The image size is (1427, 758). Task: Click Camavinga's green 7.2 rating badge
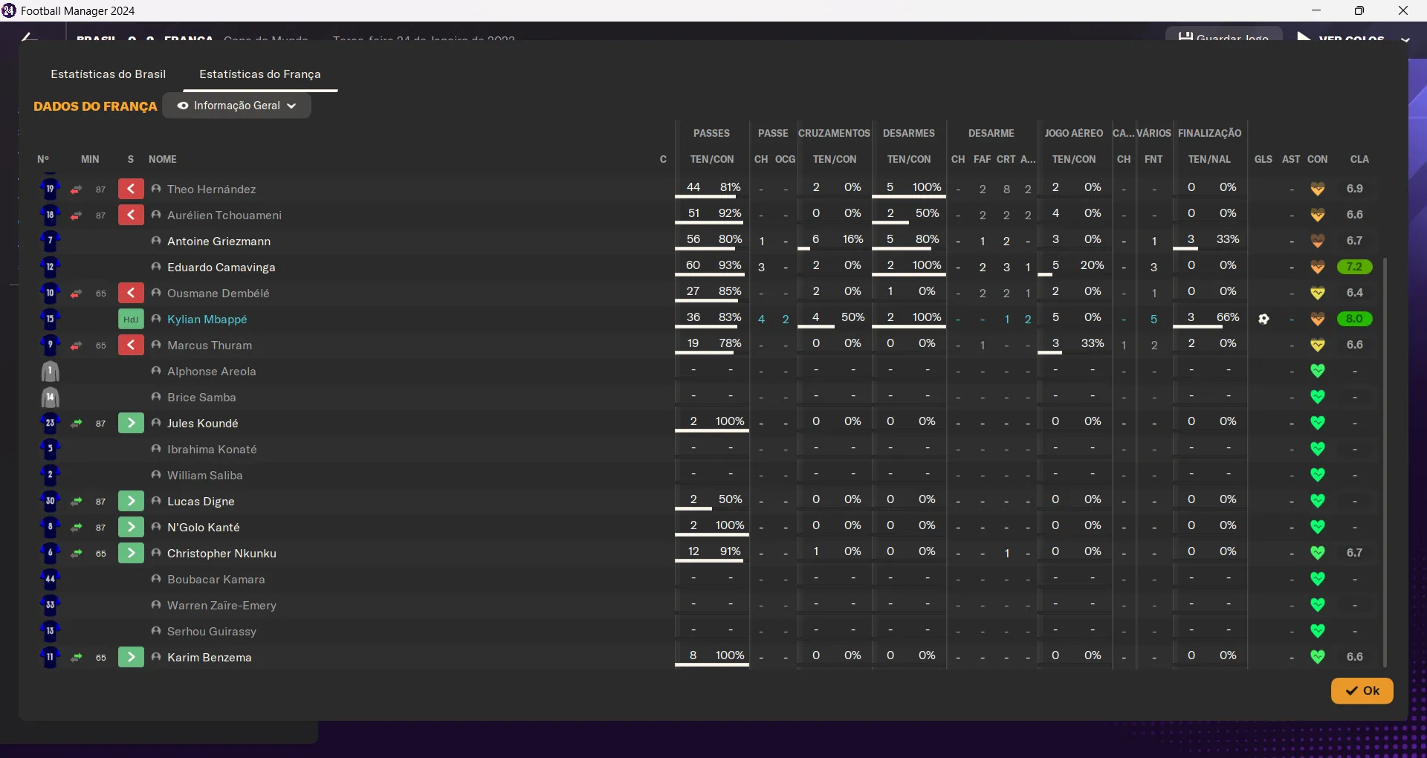click(x=1354, y=267)
